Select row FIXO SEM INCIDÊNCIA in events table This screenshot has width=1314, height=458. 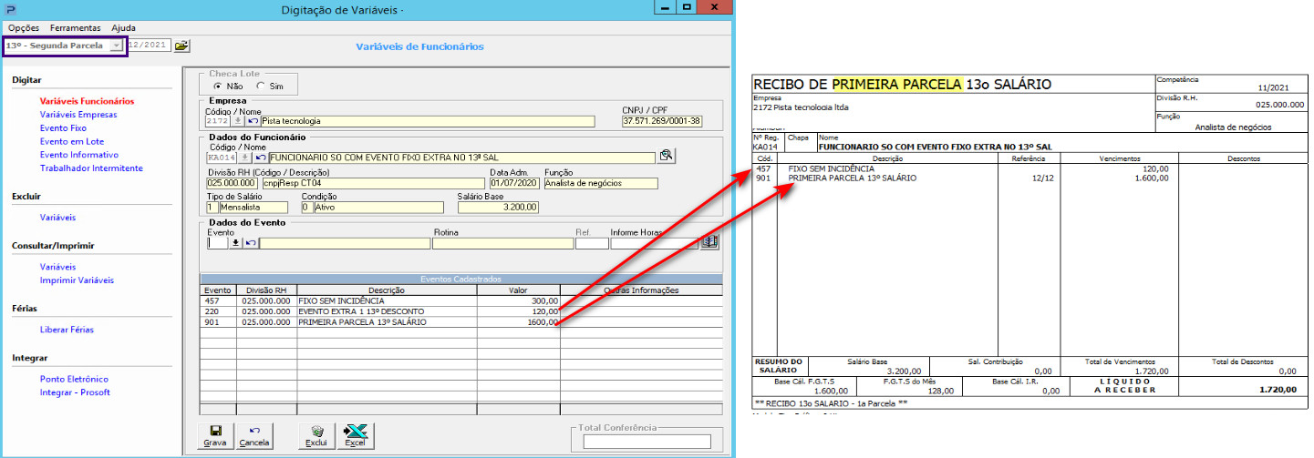460,300
